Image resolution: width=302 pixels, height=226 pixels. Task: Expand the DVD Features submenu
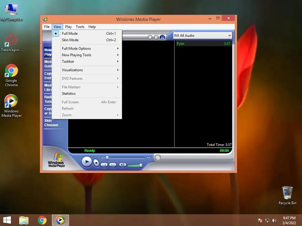[x=87, y=78]
